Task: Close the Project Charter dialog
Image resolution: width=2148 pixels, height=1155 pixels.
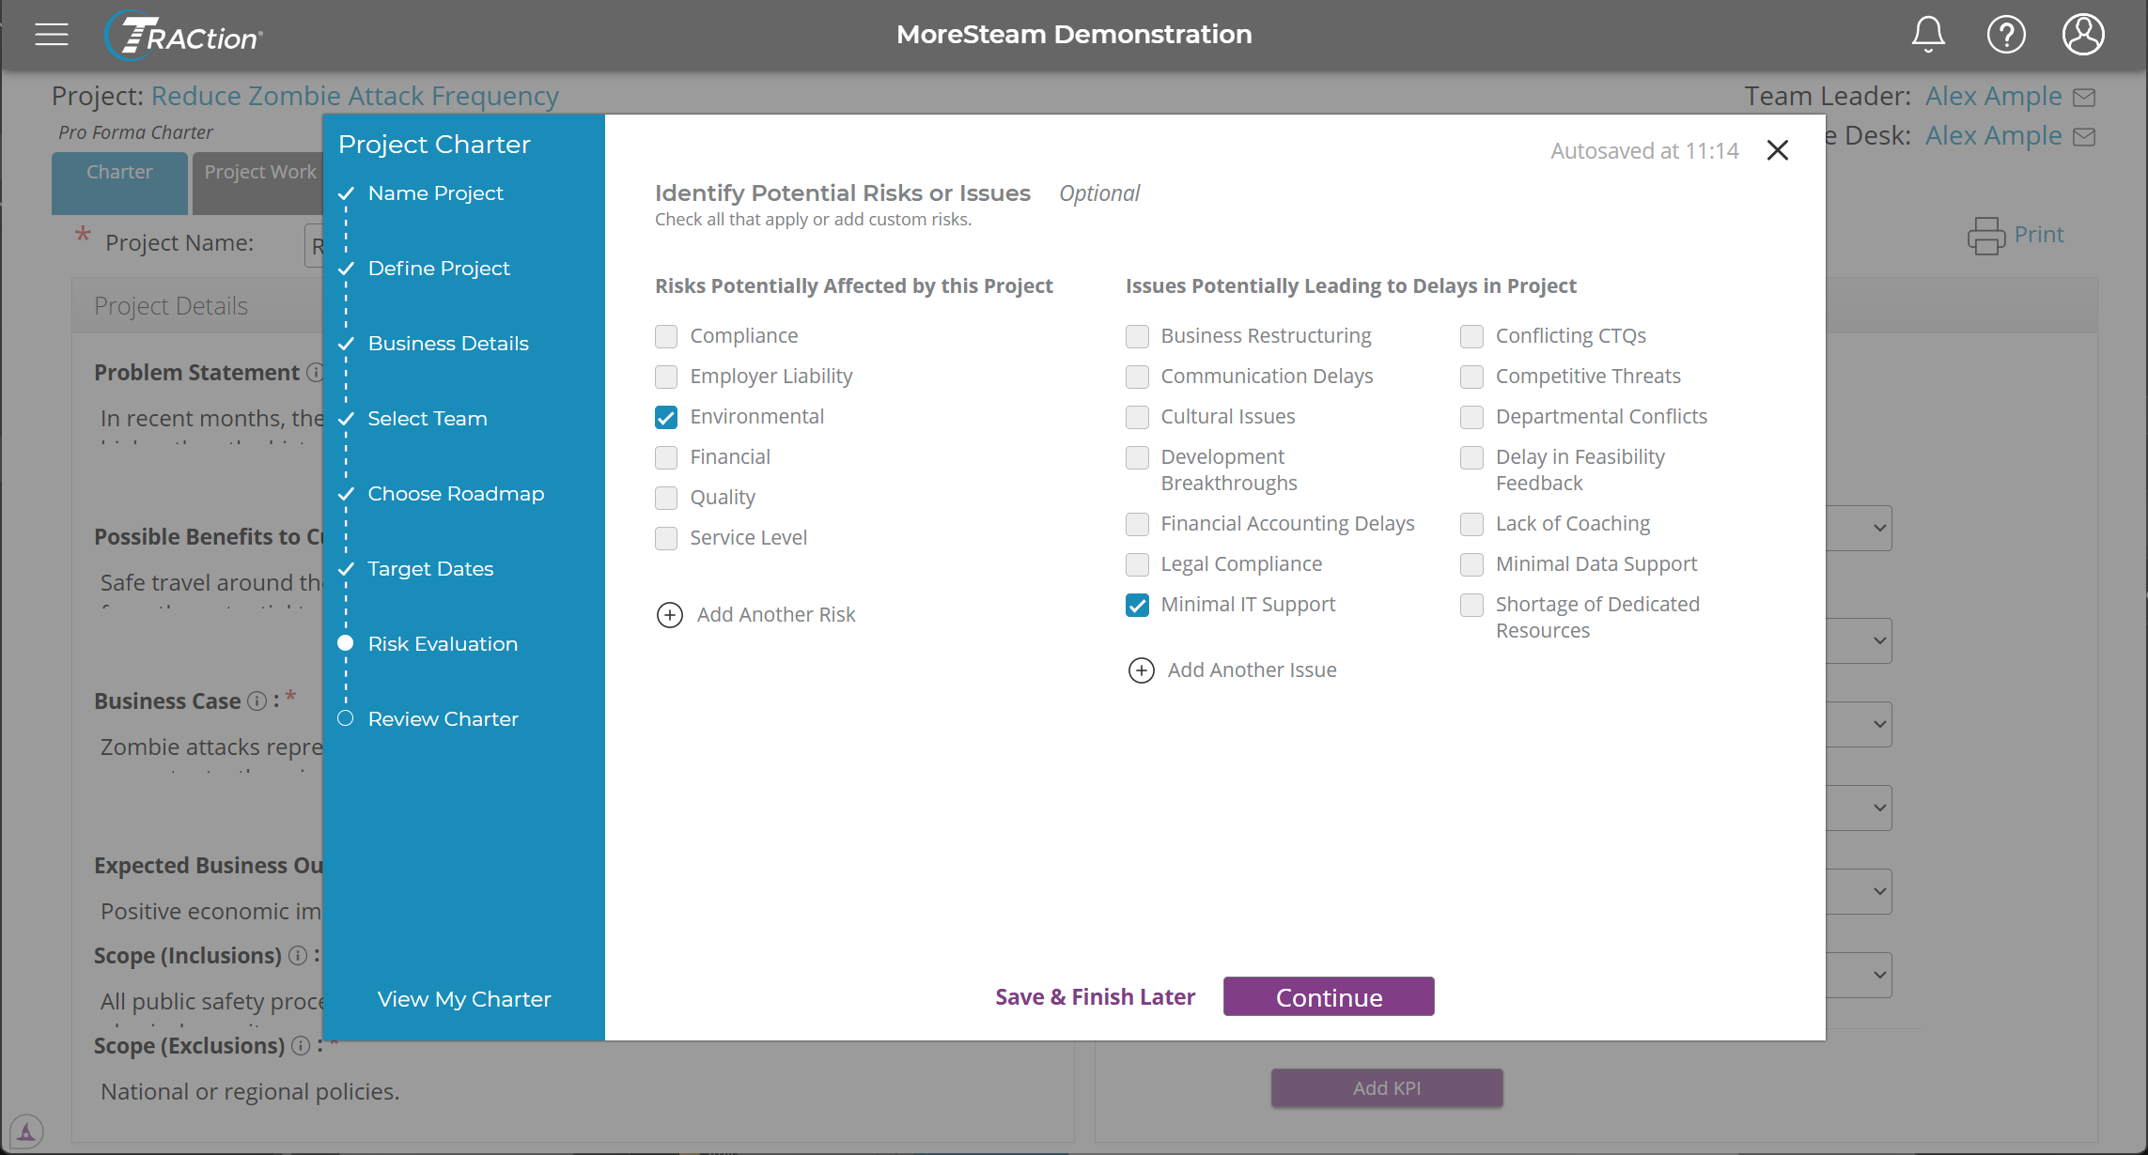Action: [x=1777, y=150]
